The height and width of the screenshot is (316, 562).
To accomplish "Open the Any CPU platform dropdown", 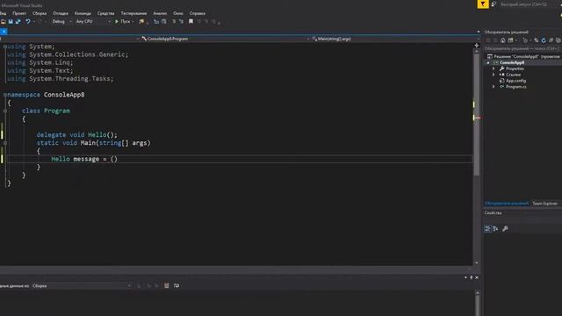I will [x=93, y=21].
